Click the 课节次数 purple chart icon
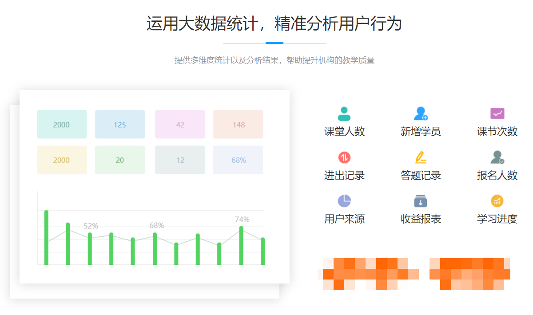 point(497,114)
